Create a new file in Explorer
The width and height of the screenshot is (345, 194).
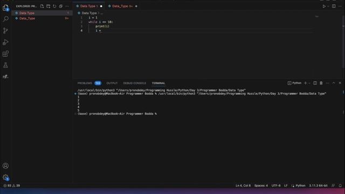pos(42,6)
